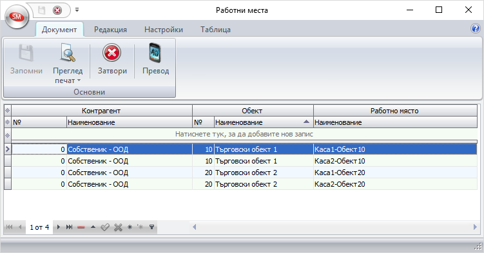Open the filter funnel in navigator
The image size is (484, 253).
(151, 227)
